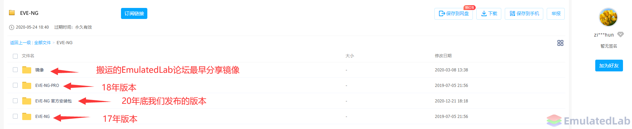Check the 镜像 folder checkbox

(15, 70)
